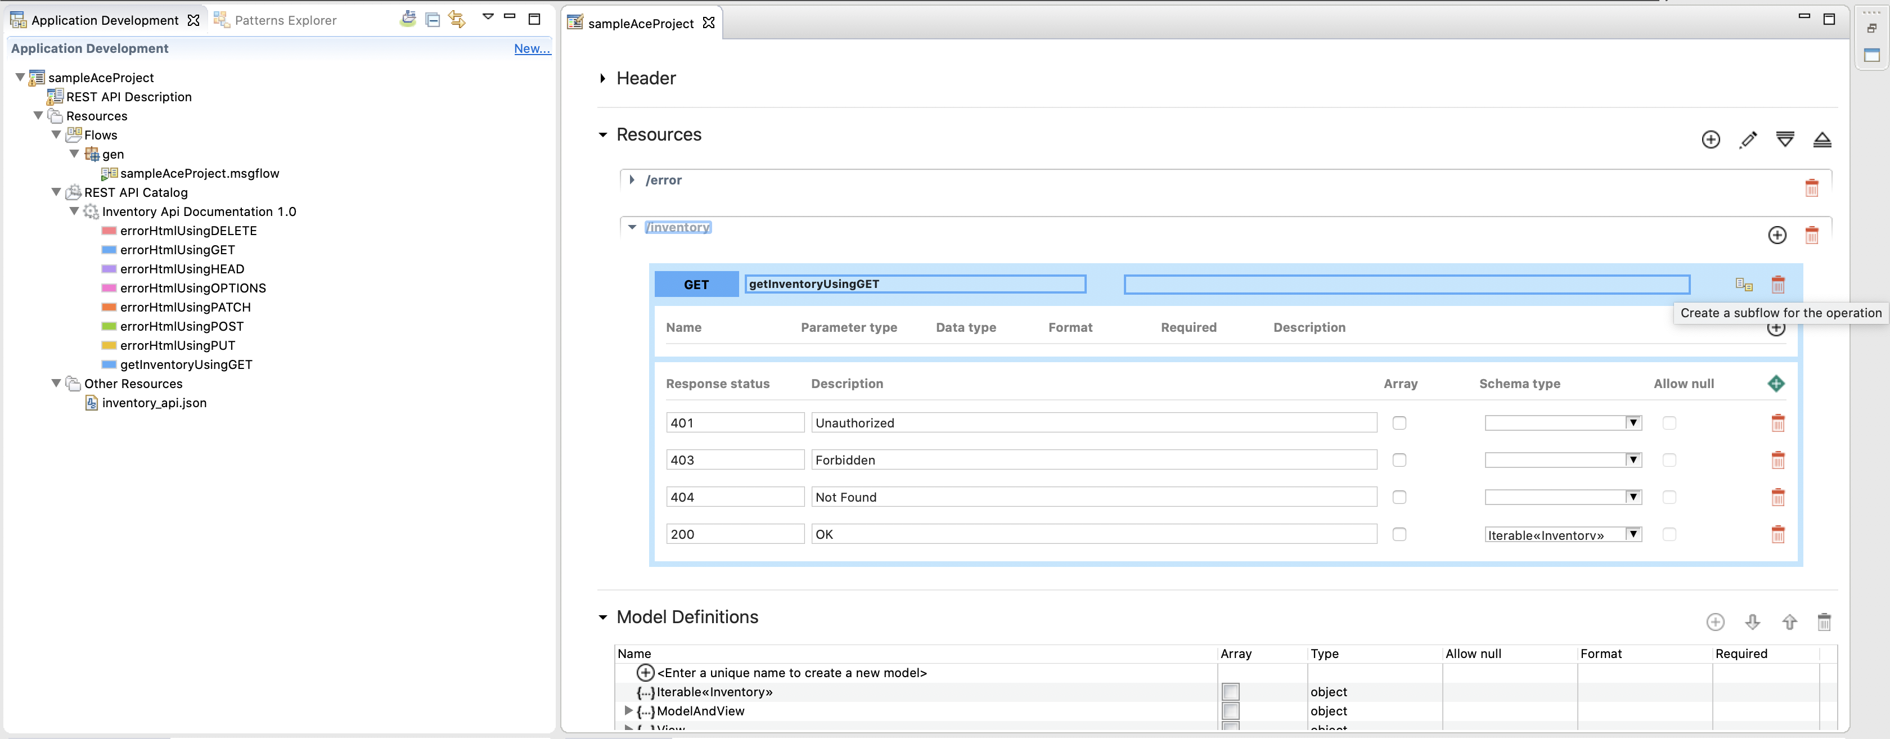Click add operation plus icon for /inventory
The height and width of the screenshot is (739, 1890).
(1776, 235)
